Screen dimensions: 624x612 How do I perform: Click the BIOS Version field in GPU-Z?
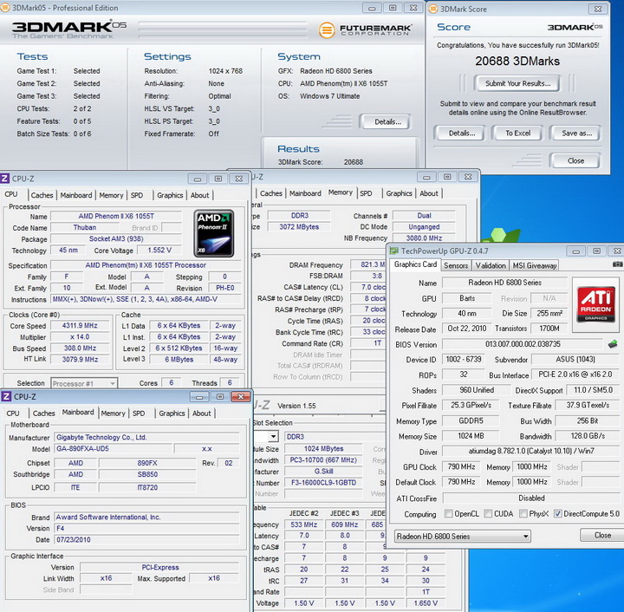pyautogui.click(x=523, y=344)
